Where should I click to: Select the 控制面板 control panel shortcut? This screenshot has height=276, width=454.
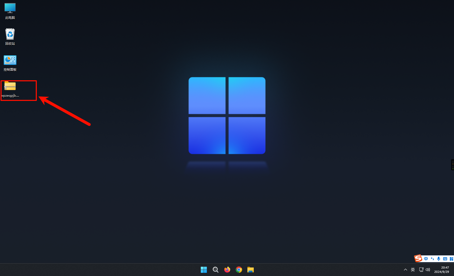coord(10,63)
